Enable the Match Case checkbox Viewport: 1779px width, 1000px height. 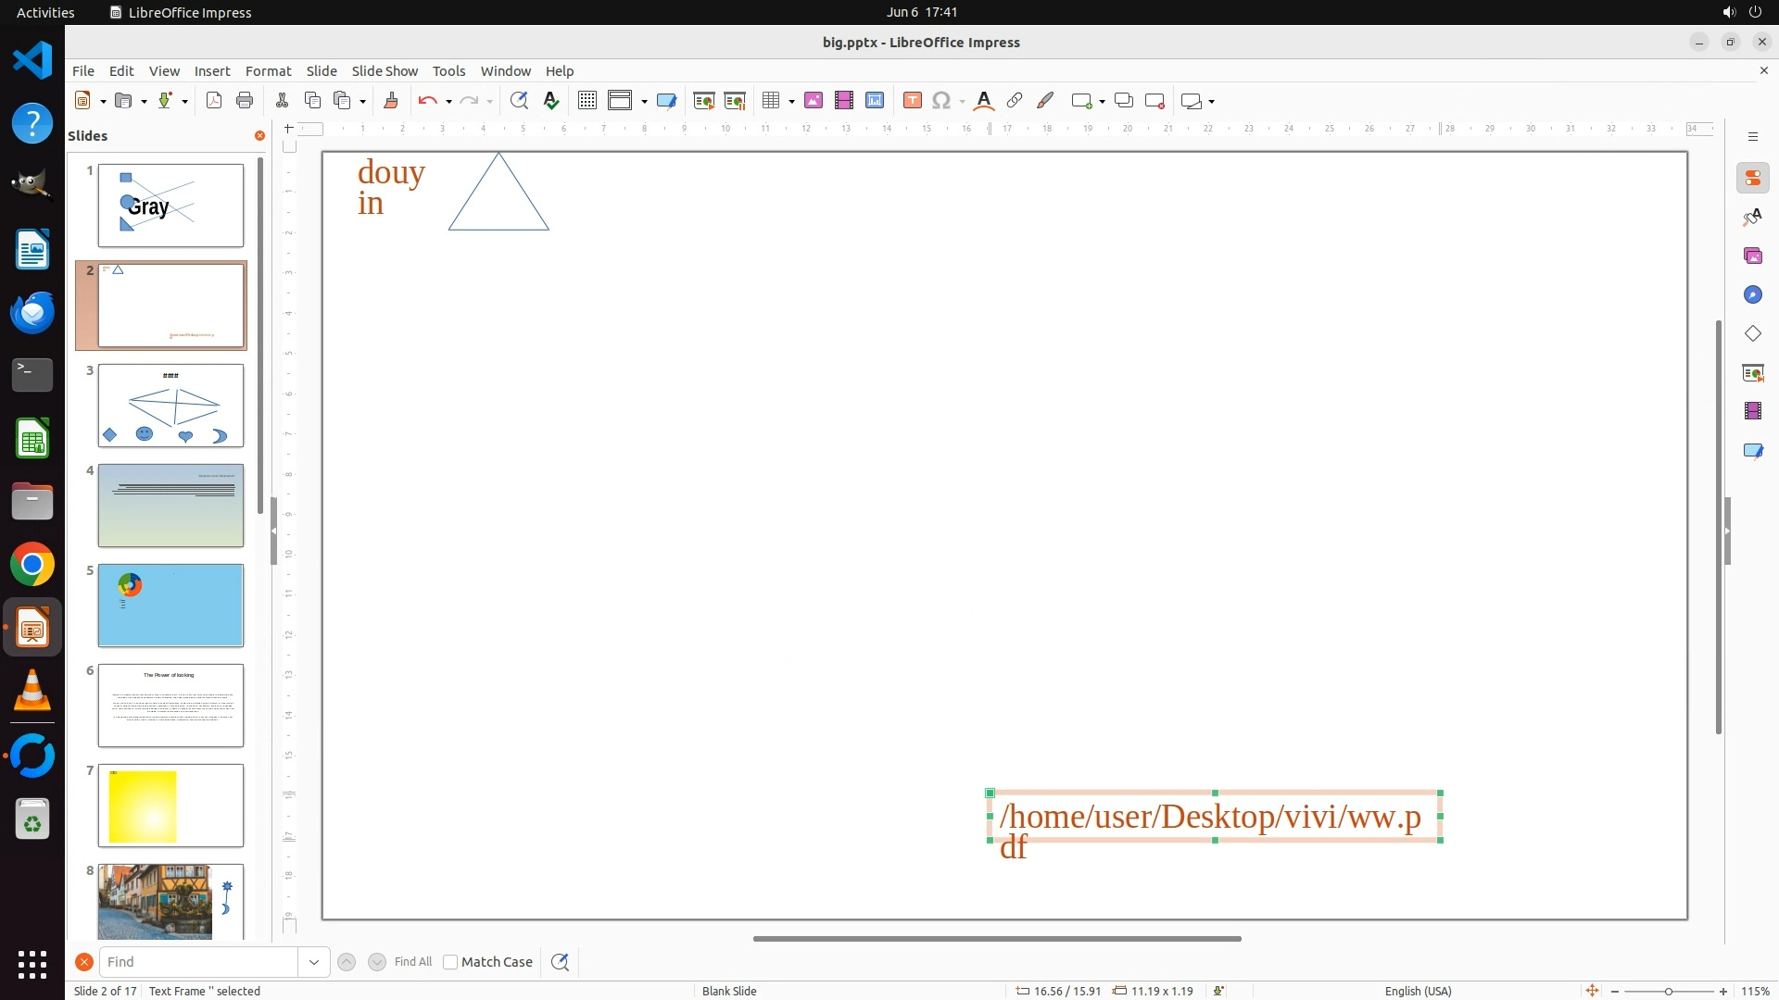point(450,962)
